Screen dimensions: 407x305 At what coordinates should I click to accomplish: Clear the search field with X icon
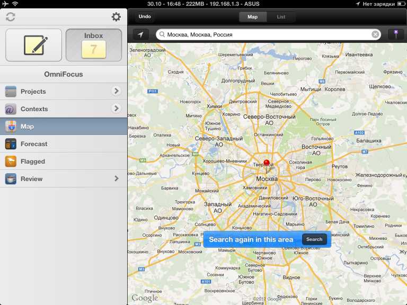(x=375, y=34)
